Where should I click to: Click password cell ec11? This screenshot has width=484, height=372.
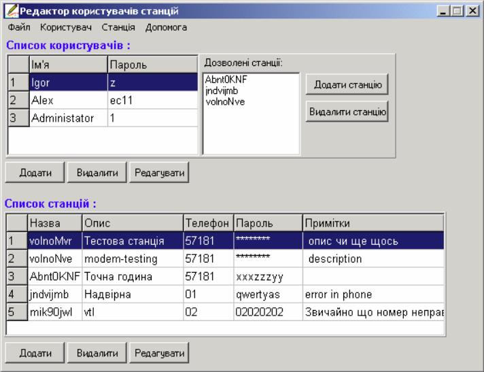pos(153,100)
